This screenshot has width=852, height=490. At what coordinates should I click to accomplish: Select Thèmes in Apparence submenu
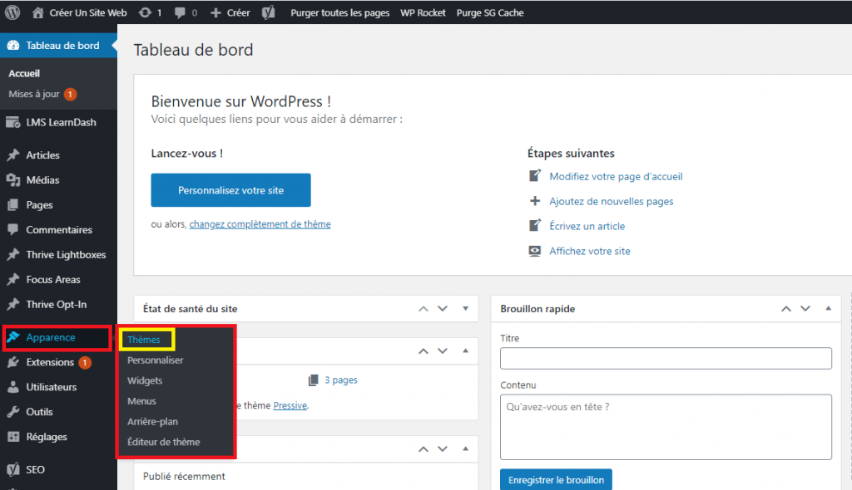pos(144,340)
